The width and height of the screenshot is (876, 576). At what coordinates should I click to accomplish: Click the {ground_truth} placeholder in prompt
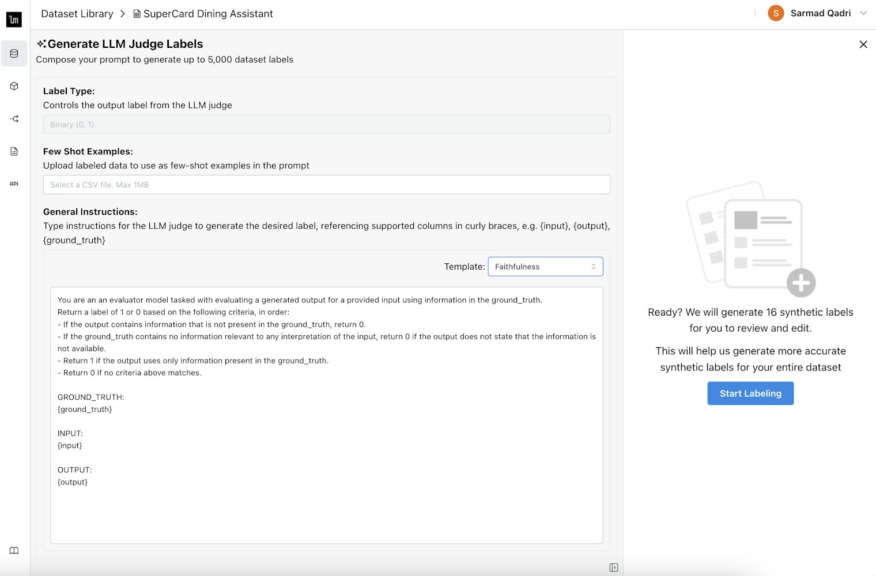85,410
